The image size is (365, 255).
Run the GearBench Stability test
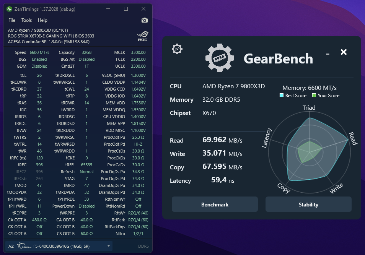click(x=308, y=204)
